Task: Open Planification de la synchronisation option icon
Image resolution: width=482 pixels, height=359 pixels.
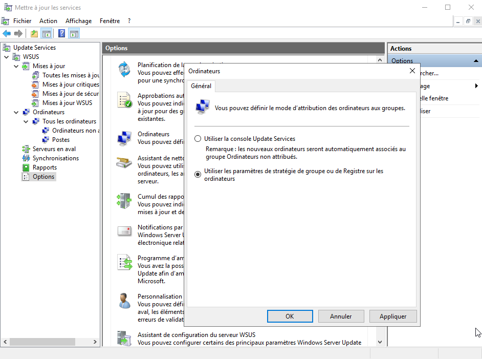Action: point(124,69)
